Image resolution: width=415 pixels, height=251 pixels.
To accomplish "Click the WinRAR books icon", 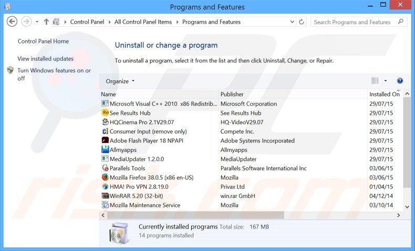I will point(105,196).
